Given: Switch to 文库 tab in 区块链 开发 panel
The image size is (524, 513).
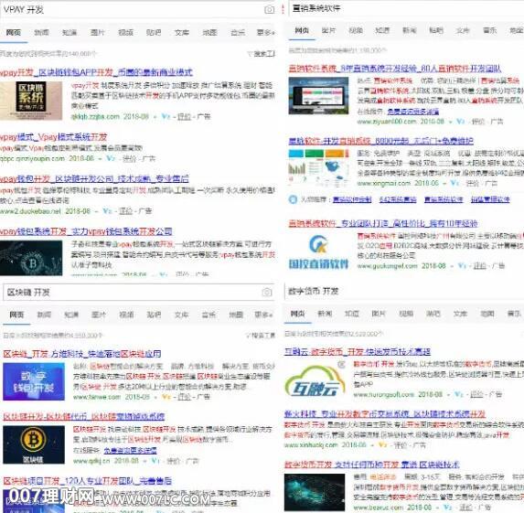Looking at the screenshot, I should click(x=181, y=315).
